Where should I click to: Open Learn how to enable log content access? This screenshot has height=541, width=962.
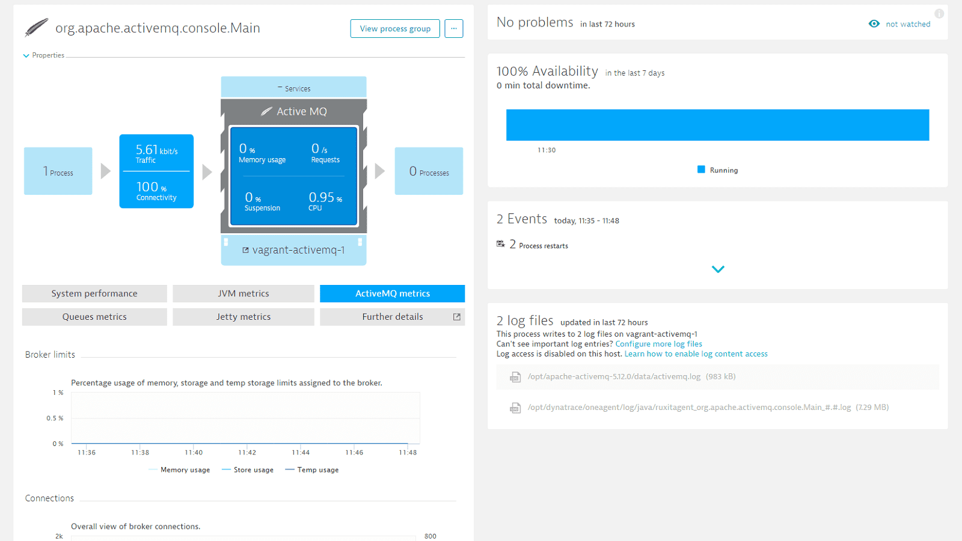click(696, 354)
